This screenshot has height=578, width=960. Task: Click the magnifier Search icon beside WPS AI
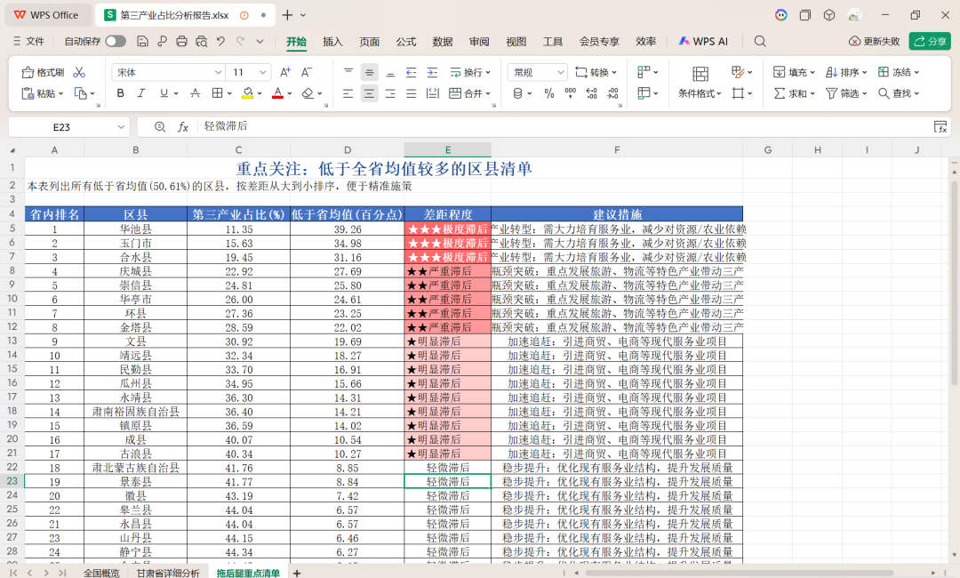(760, 41)
